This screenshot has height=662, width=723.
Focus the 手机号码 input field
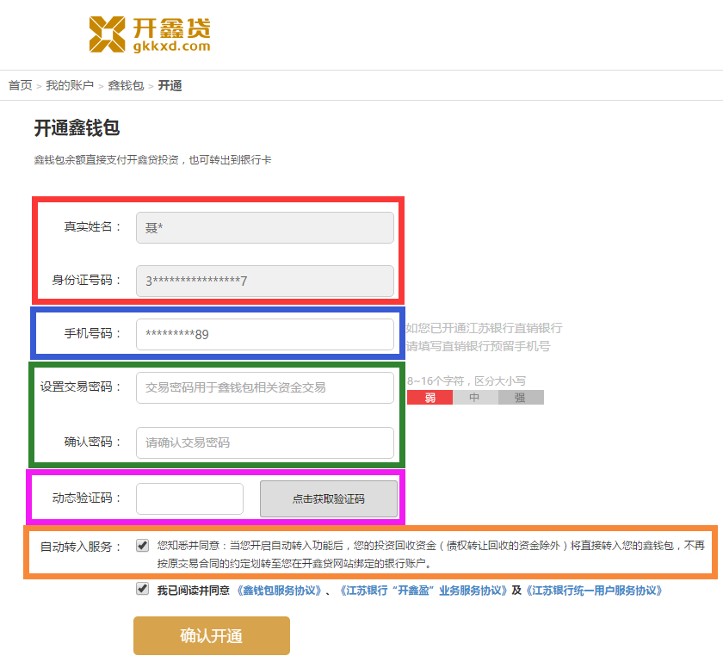coord(265,334)
